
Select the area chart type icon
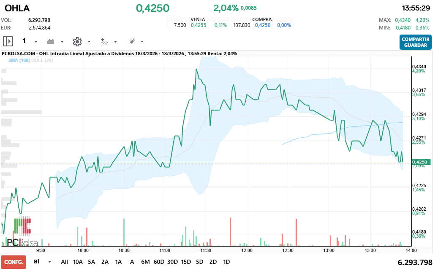click(51, 41)
